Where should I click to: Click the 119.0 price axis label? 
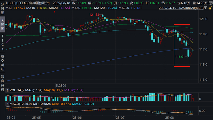[x=203, y=34]
